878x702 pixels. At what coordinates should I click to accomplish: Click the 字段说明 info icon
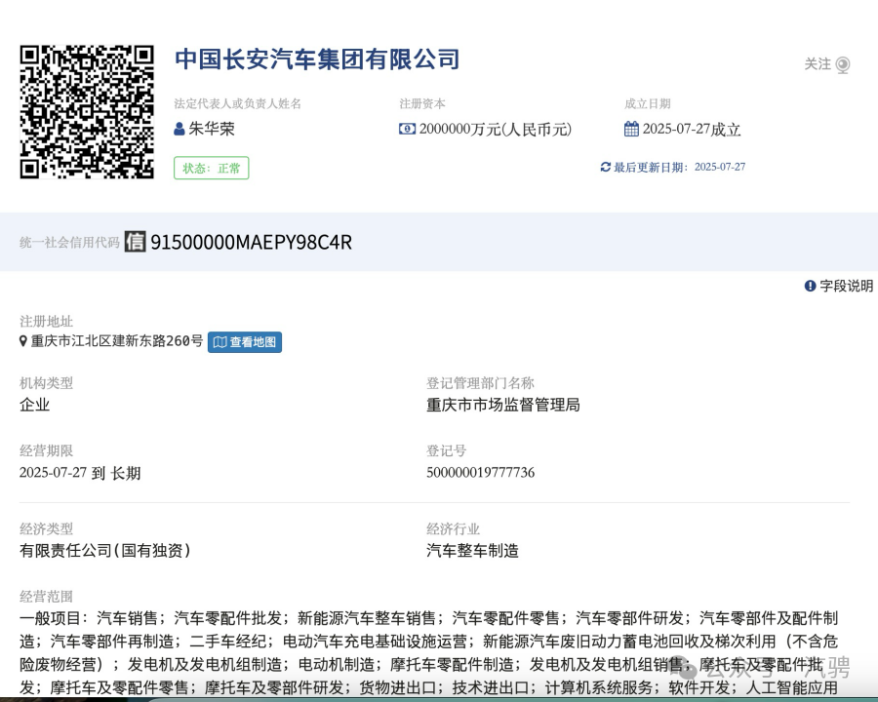[810, 286]
